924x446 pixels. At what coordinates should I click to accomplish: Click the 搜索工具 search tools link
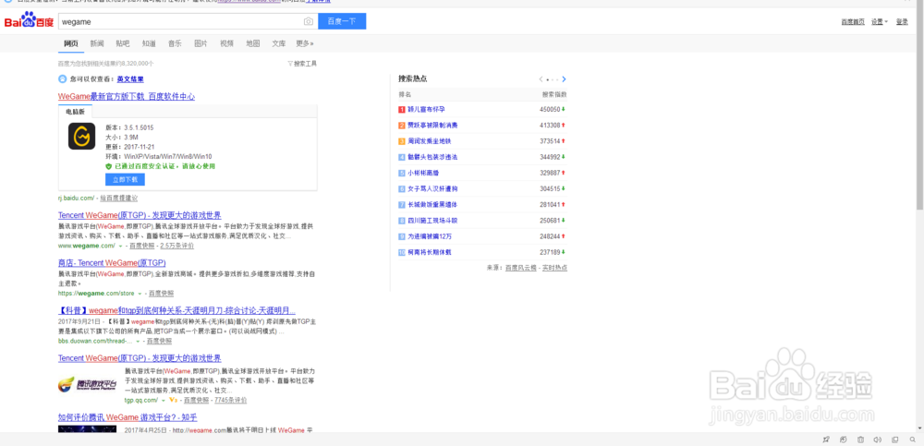click(x=305, y=64)
